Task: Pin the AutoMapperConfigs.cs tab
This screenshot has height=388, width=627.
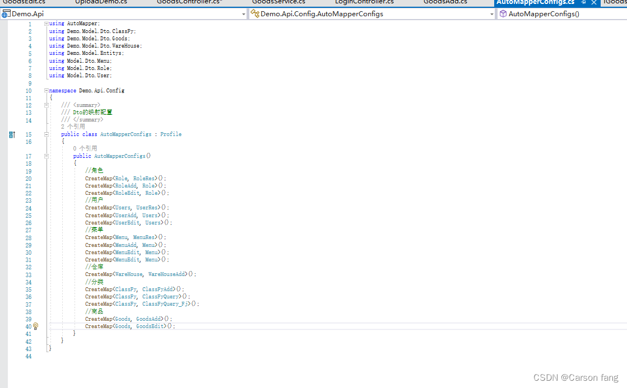Action: (x=583, y=2)
